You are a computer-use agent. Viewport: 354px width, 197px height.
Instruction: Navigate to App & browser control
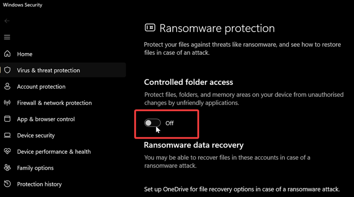click(46, 119)
